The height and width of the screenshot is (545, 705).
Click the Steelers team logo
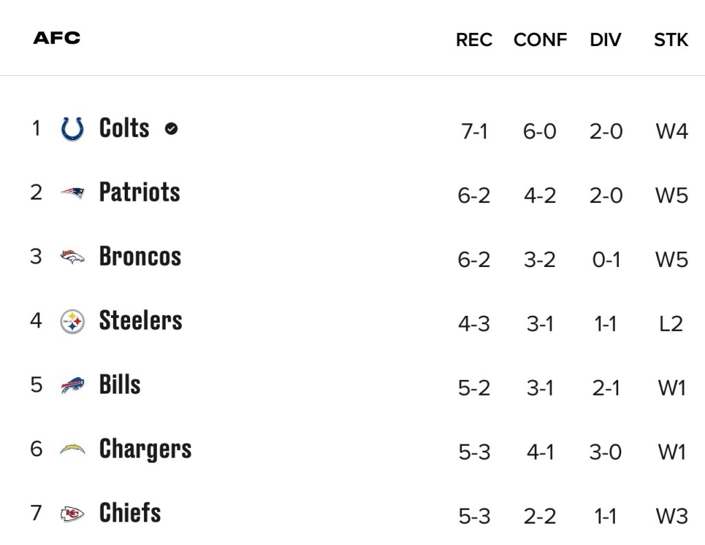[72, 321]
